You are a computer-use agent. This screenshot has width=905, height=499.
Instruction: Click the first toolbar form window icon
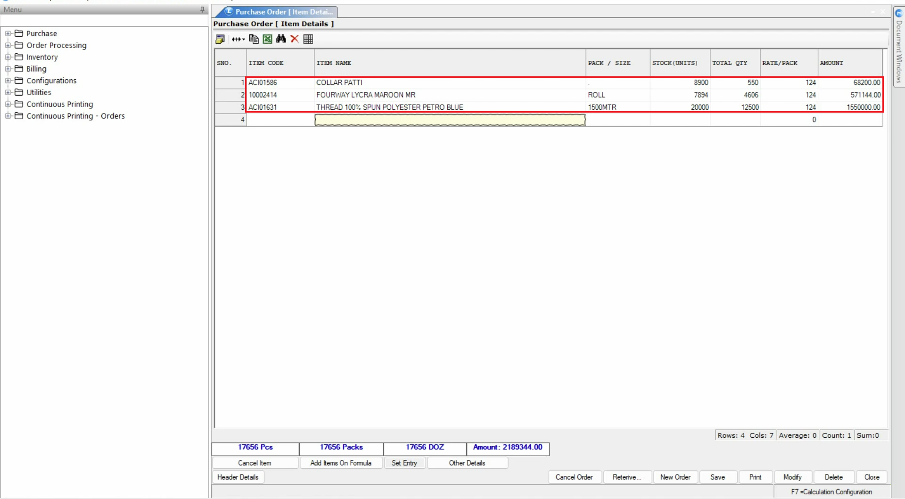[x=220, y=39]
